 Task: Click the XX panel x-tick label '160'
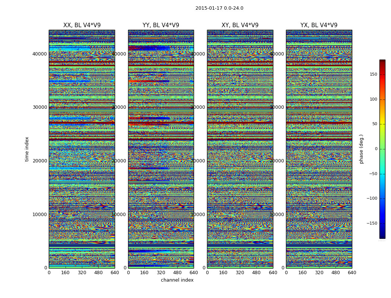point(65,273)
